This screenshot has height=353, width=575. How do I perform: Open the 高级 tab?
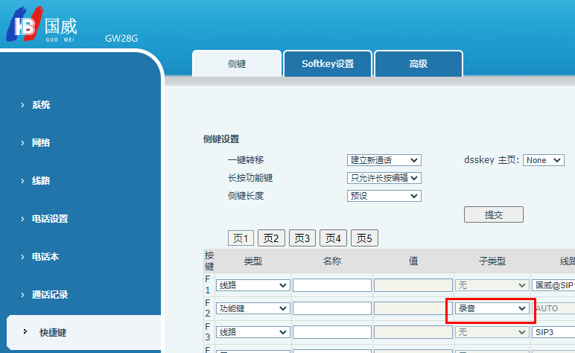click(x=419, y=64)
